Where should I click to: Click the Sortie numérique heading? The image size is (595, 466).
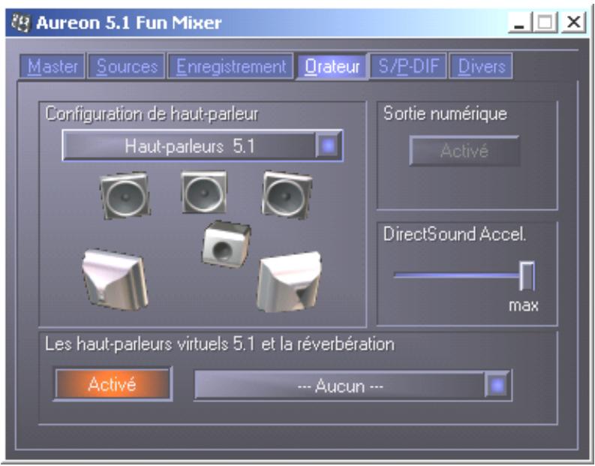[x=445, y=113]
